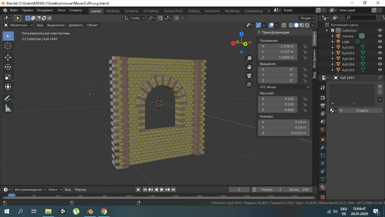Toggle visibility of Куб.001
Viewport: 385px width, 217px height.
pos(380,47)
